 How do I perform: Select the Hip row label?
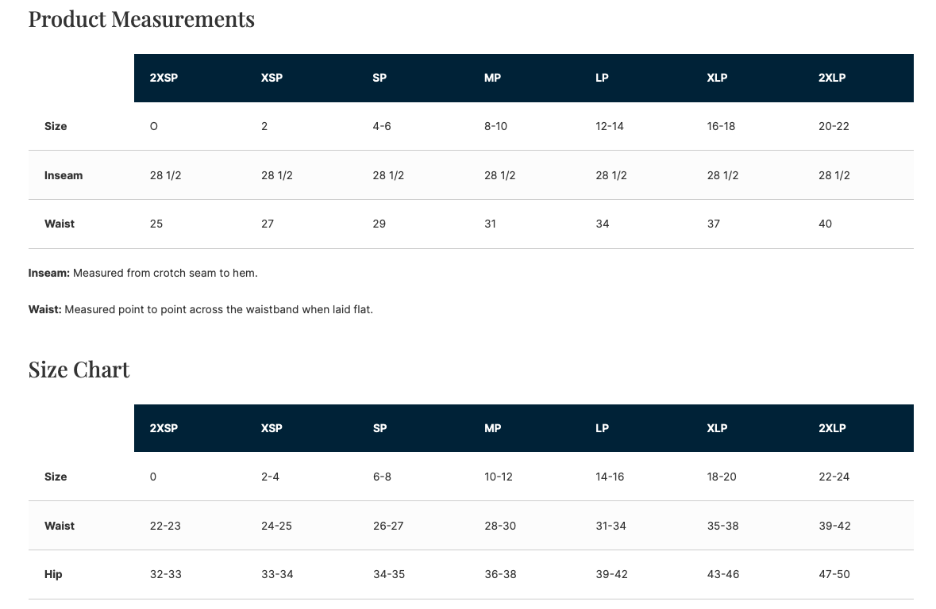[x=53, y=574]
